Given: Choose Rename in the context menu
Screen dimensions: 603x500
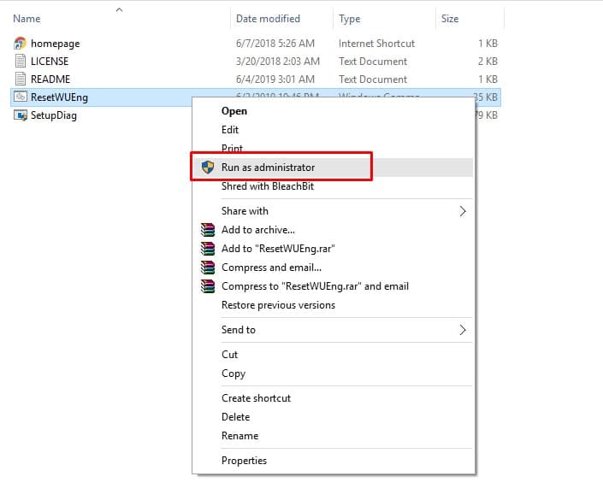Looking at the screenshot, I should coord(238,436).
